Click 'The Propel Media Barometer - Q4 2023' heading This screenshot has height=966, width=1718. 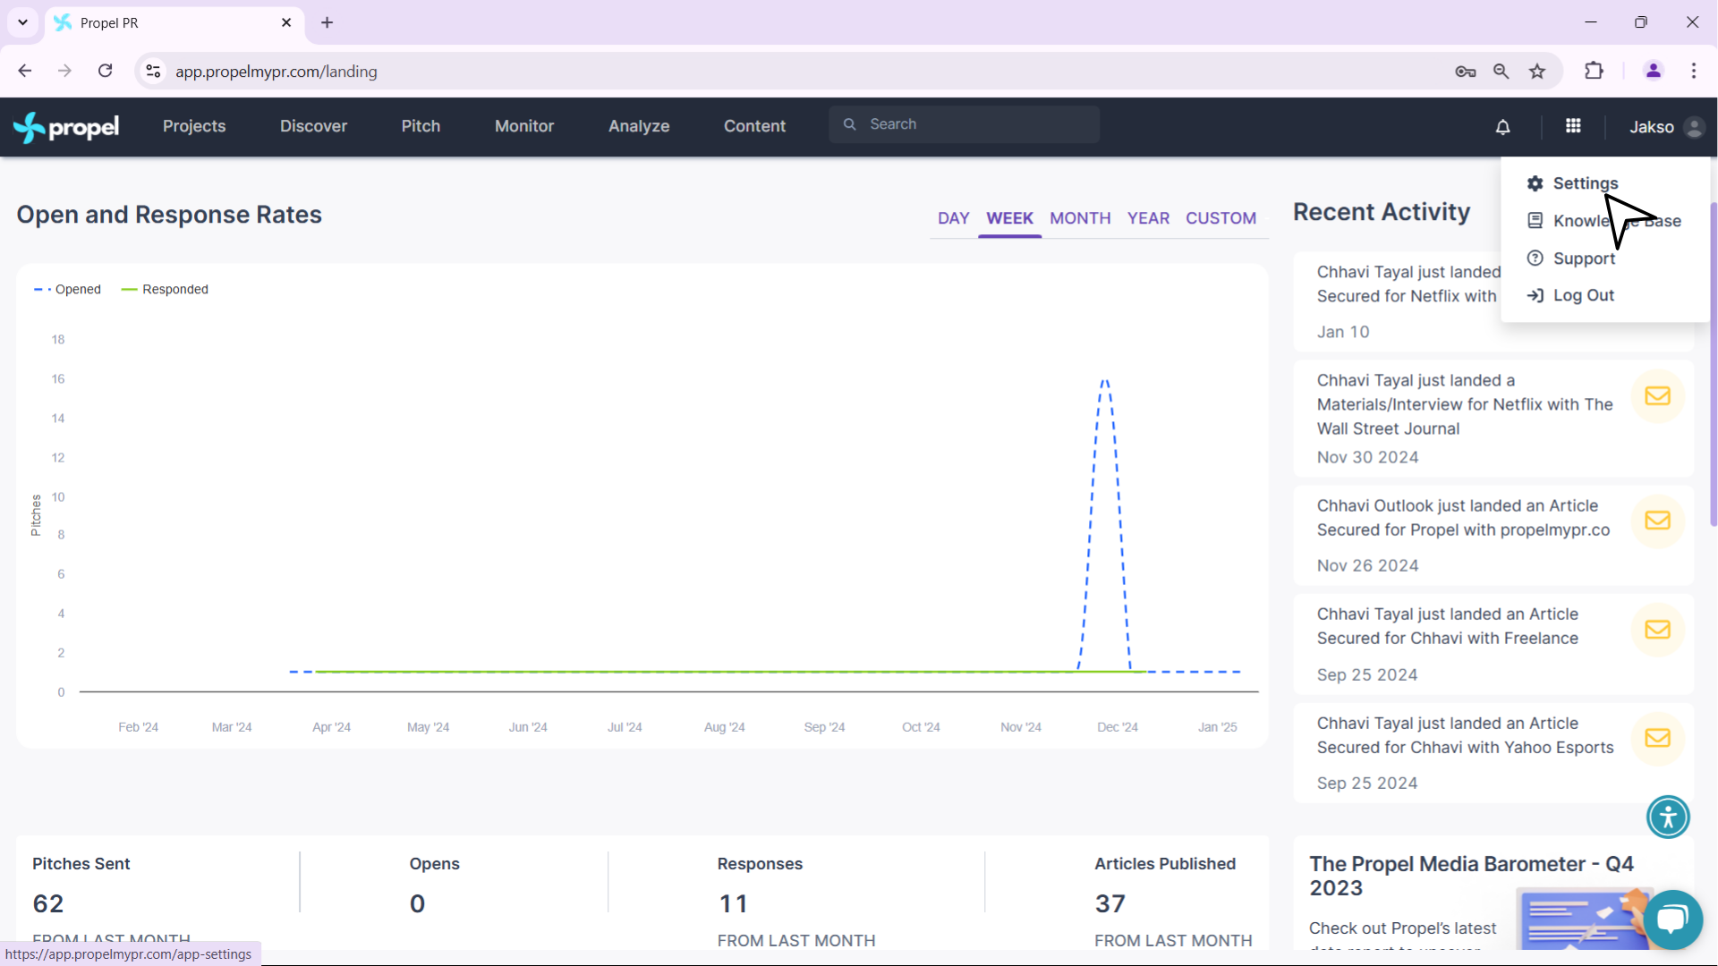tap(1471, 876)
